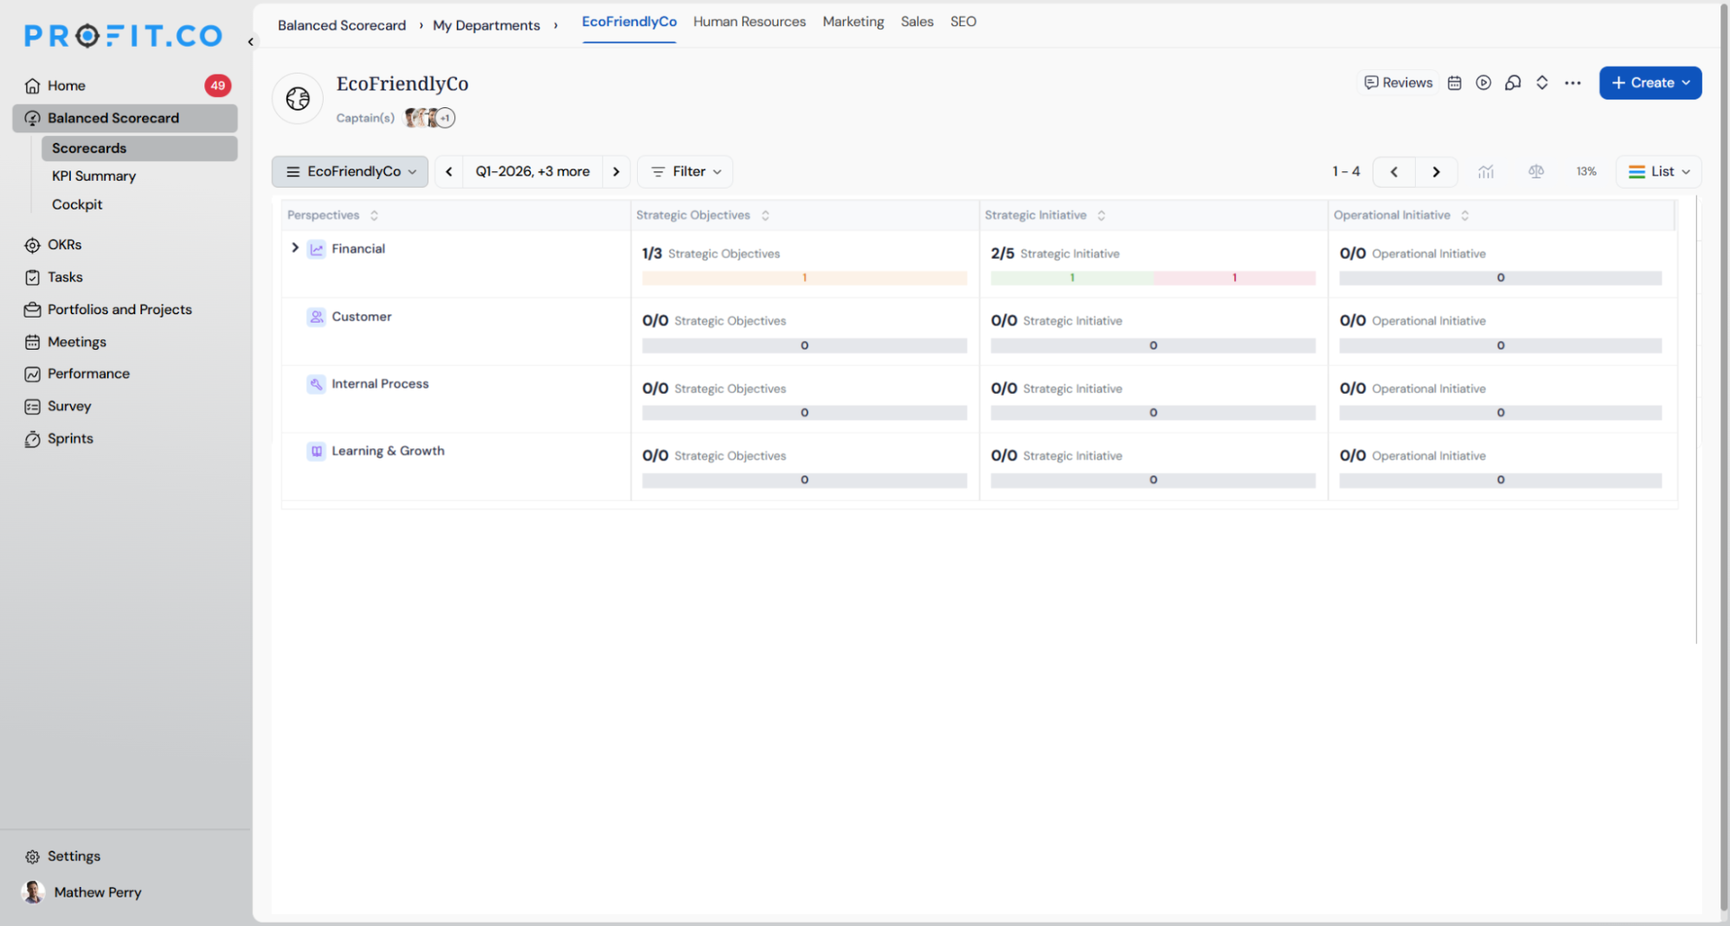The height and width of the screenshot is (926, 1730).
Task: Open the calendar icon next to Reviews
Action: 1454,83
